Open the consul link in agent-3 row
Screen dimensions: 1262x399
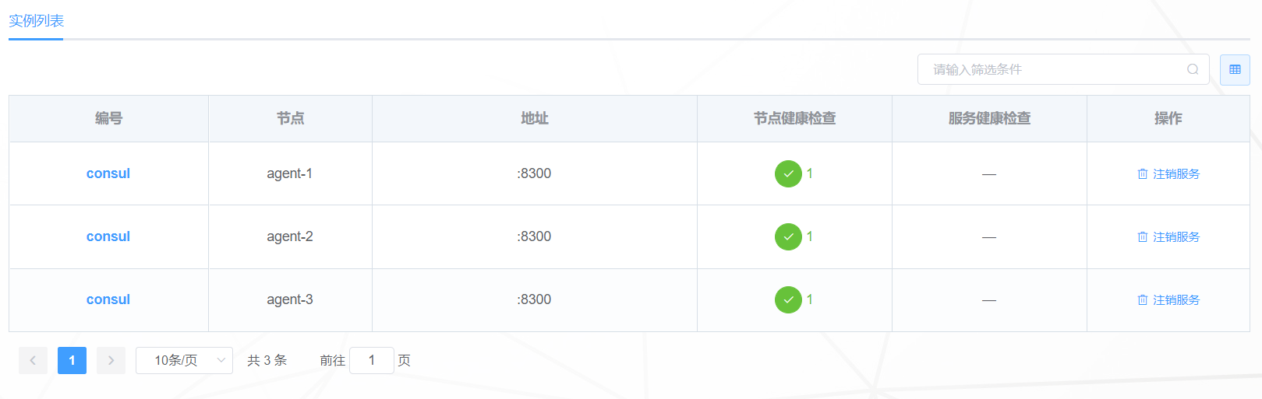tap(108, 299)
